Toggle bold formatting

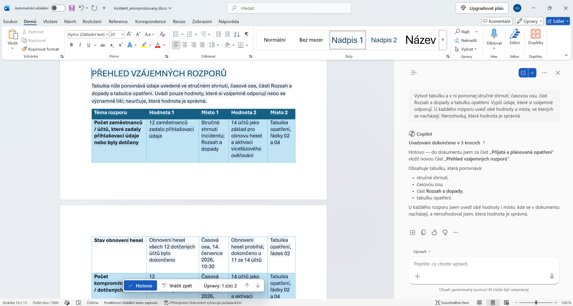pos(71,45)
